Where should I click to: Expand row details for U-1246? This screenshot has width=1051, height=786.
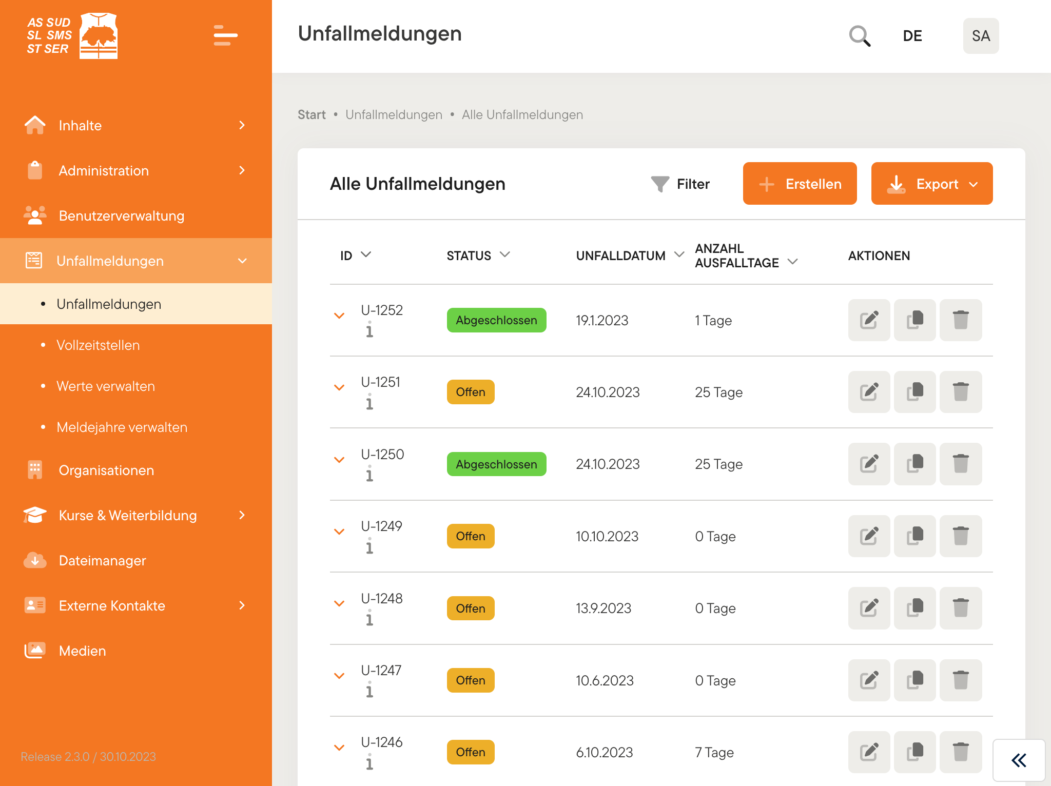[339, 748]
